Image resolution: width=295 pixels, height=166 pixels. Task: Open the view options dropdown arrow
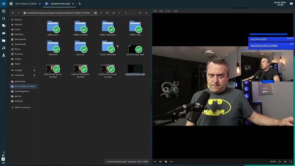pos(119,13)
